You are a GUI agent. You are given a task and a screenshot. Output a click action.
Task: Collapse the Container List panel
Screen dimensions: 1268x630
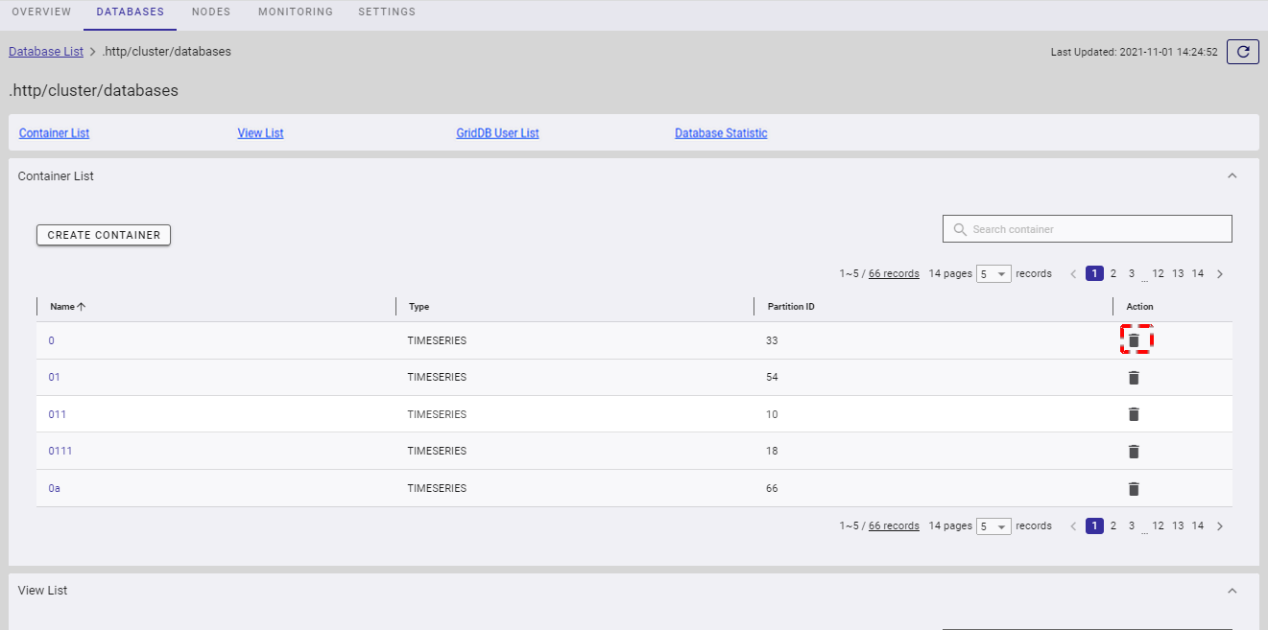pos(1232,176)
